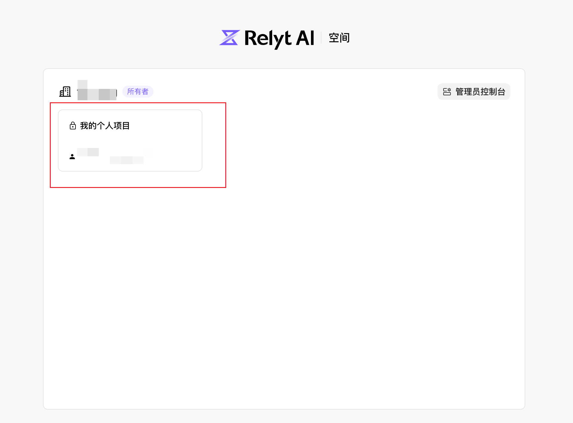This screenshot has width=573, height=423.
Task: Click the letters AI in the header
Action: (305, 38)
